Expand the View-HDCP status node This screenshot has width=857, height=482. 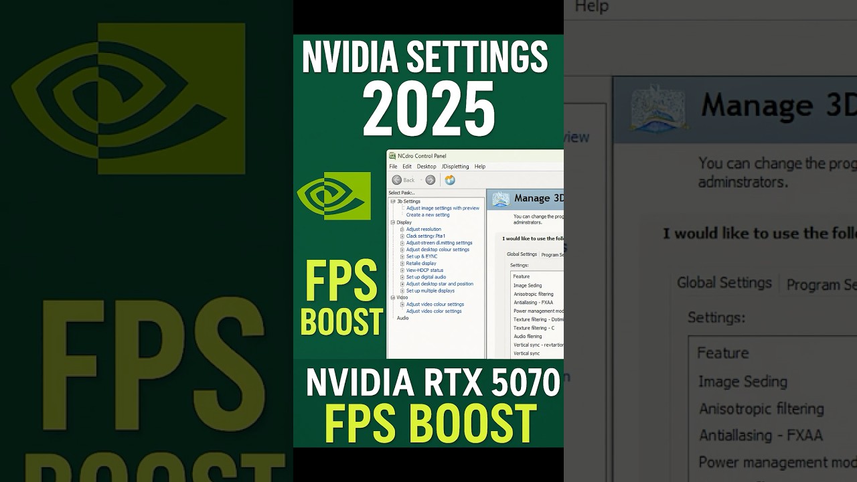coord(402,270)
